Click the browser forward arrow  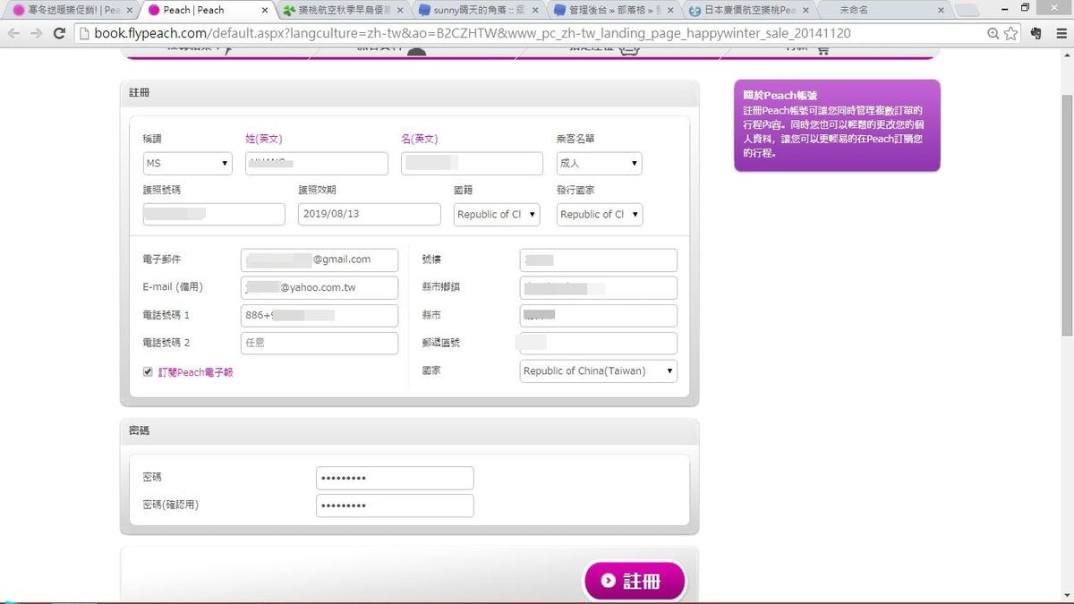pyautogui.click(x=37, y=33)
